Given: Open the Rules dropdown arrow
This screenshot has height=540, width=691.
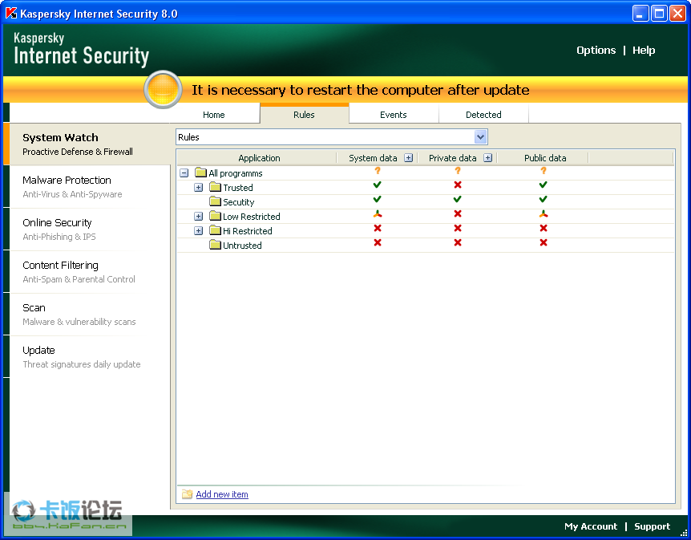Looking at the screenshot, I should point(480,136).
